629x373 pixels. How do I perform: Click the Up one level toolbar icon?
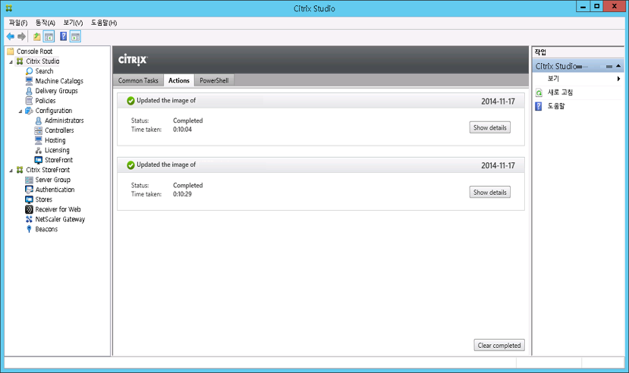coord(37,36)
